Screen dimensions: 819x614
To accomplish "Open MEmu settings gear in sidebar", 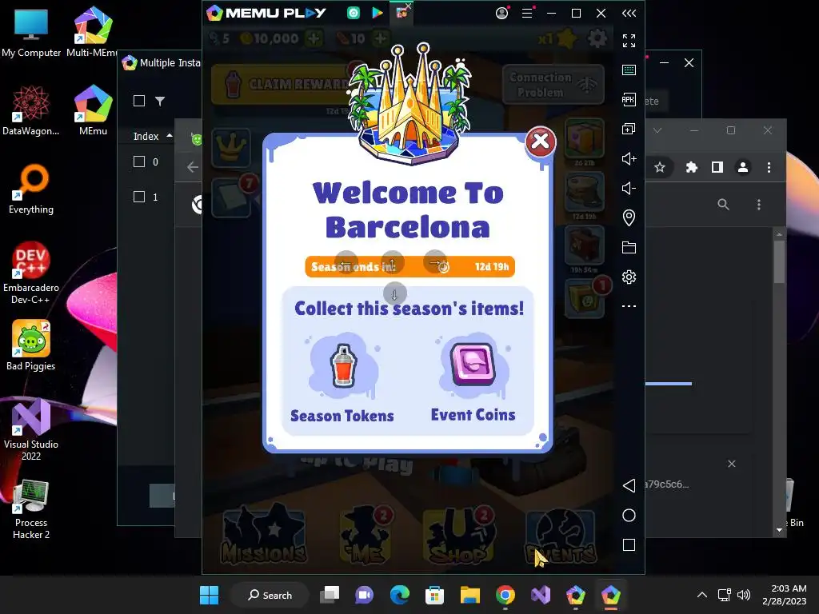I will point(629,277).
